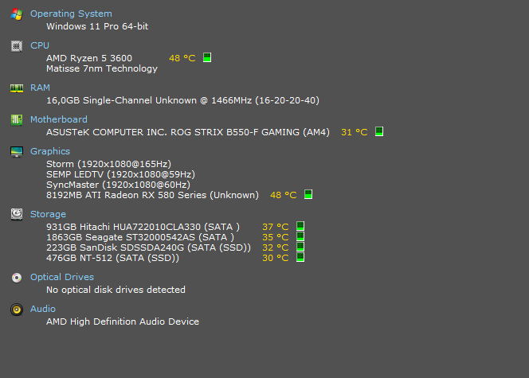This screenshot has height=378, width=529.
Task: Click the CPU 48 °C temperature value
Action: tap(182, 58)
